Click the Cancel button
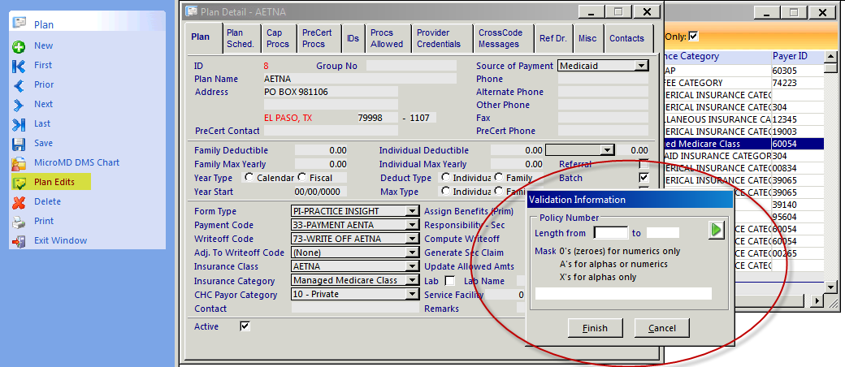This screenshot has width=845, height=367. click(662, 328)
